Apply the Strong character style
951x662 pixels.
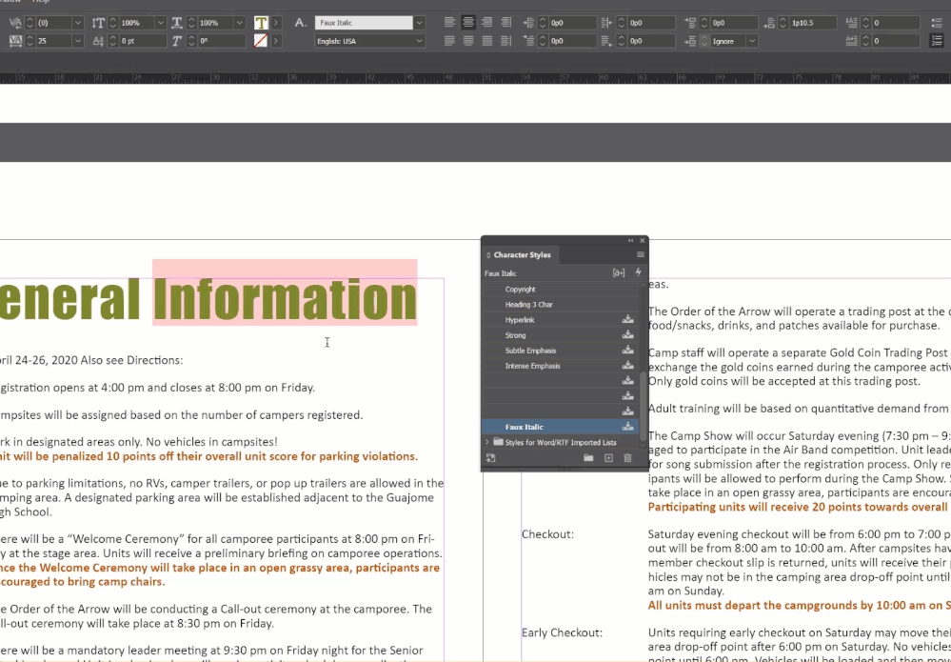pyautogui.click(x=561, y=335)
